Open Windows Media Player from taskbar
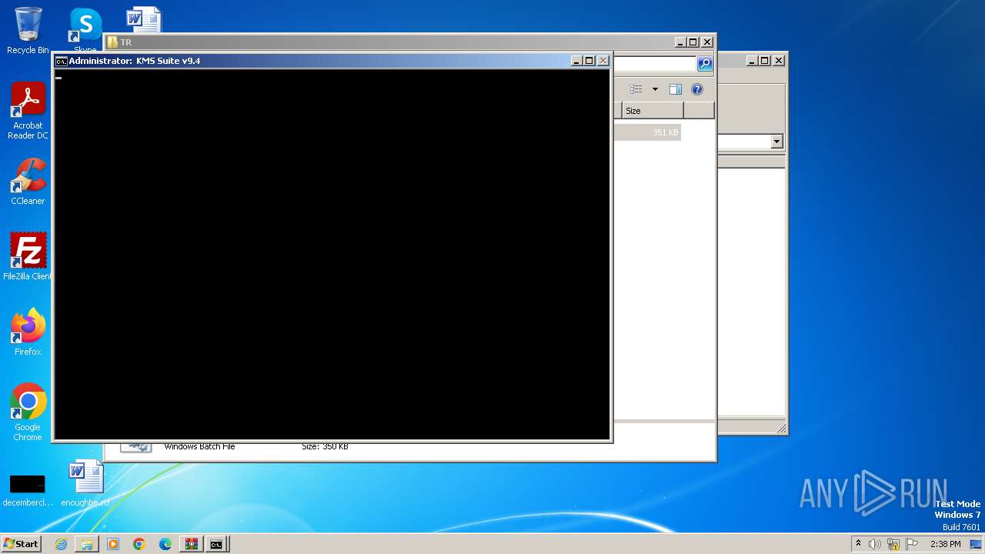Screen dimensions: 985x554 [113, 544]
